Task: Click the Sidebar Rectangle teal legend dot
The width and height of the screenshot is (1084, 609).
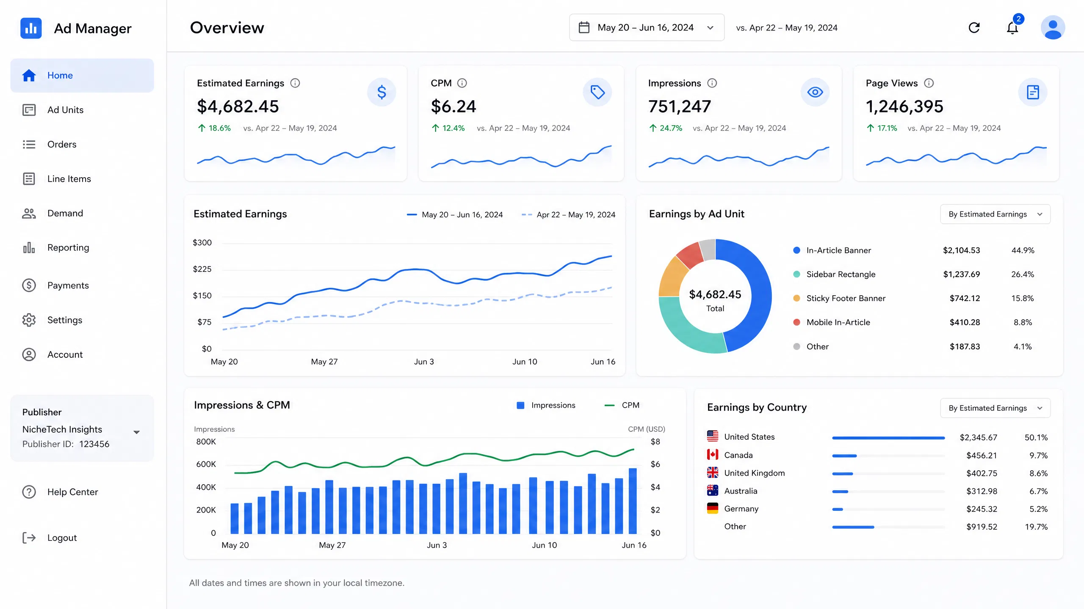Action: (796, 274)
